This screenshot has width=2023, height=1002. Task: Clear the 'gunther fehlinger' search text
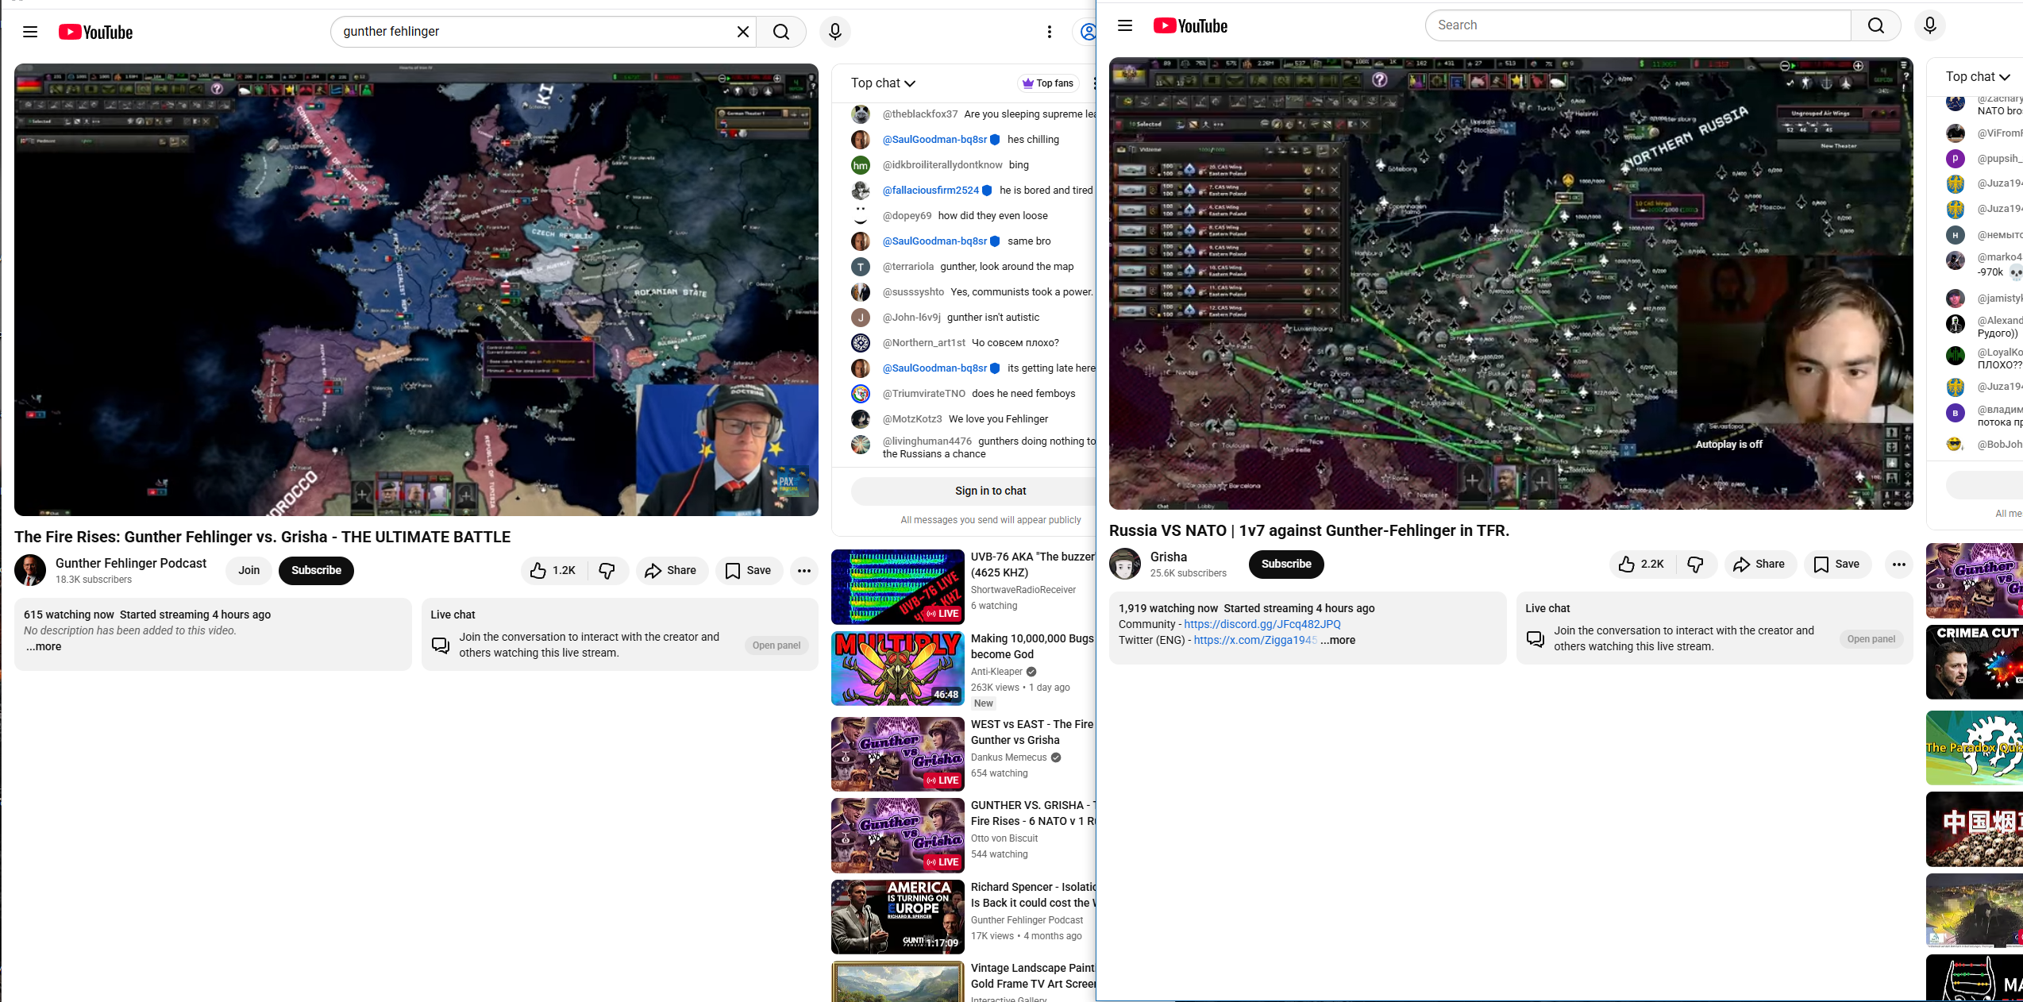[742, 32]
